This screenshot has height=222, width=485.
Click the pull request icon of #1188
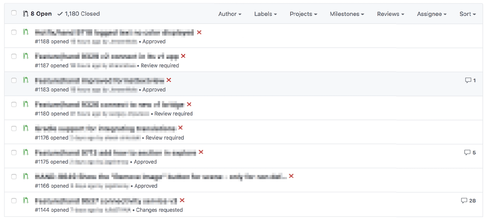point(25,32)
